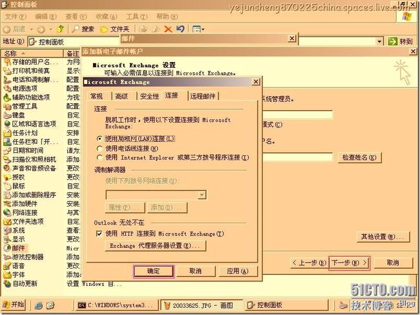Expand the Back button history arrow
Screen dimensions: 420x315
[32, 29]
